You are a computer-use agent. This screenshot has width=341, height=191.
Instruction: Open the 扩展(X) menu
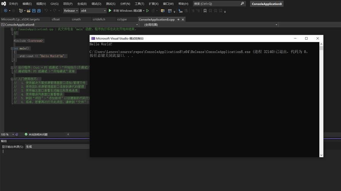pyautogui.click(x=154, y=4)
